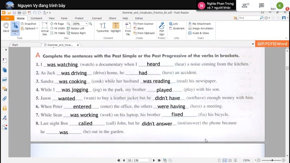The image size is (290, 163).
Task: Click the Find search field
Action: coord(249,18)
